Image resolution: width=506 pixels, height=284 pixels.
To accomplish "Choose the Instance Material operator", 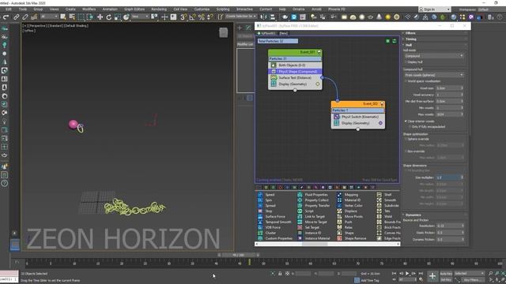I will (314, 238).
